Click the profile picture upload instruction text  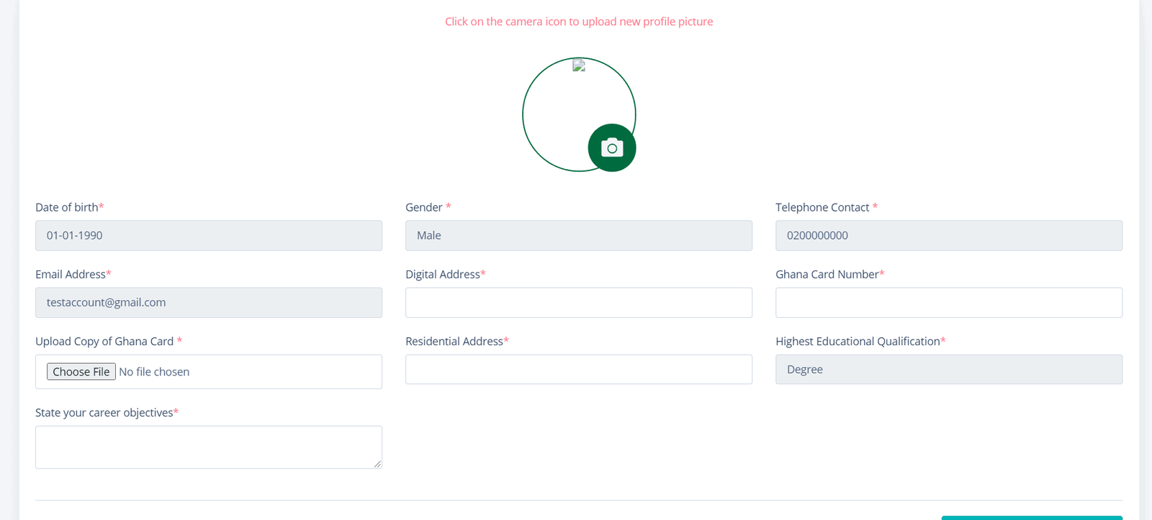579,22
